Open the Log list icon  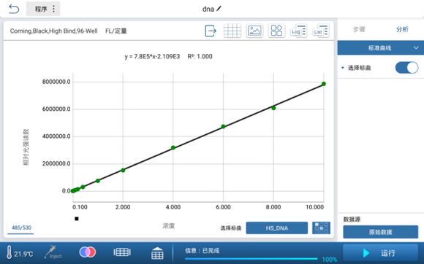point(298,31)
